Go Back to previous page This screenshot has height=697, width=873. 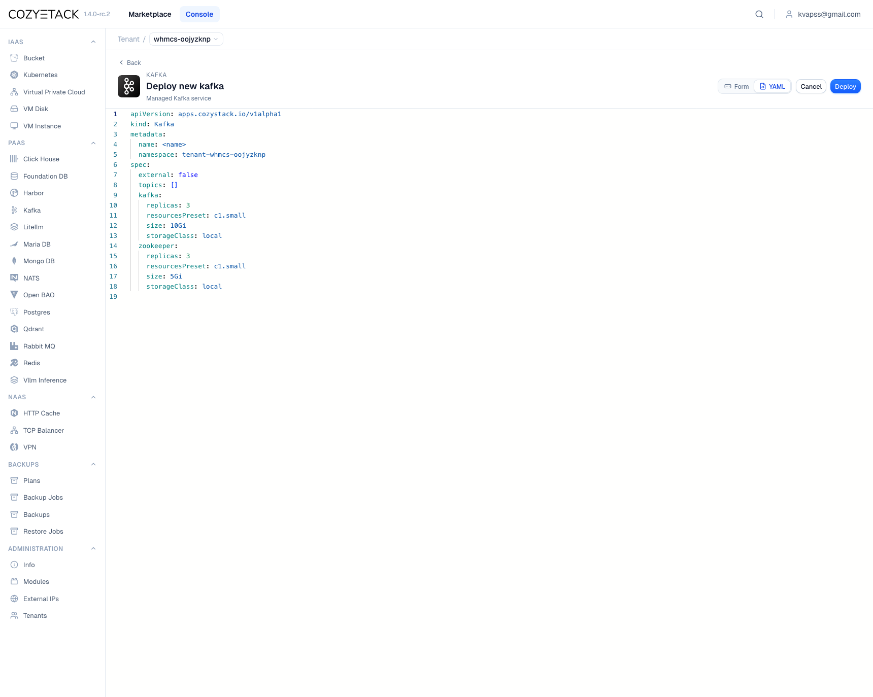pos(130,62)
